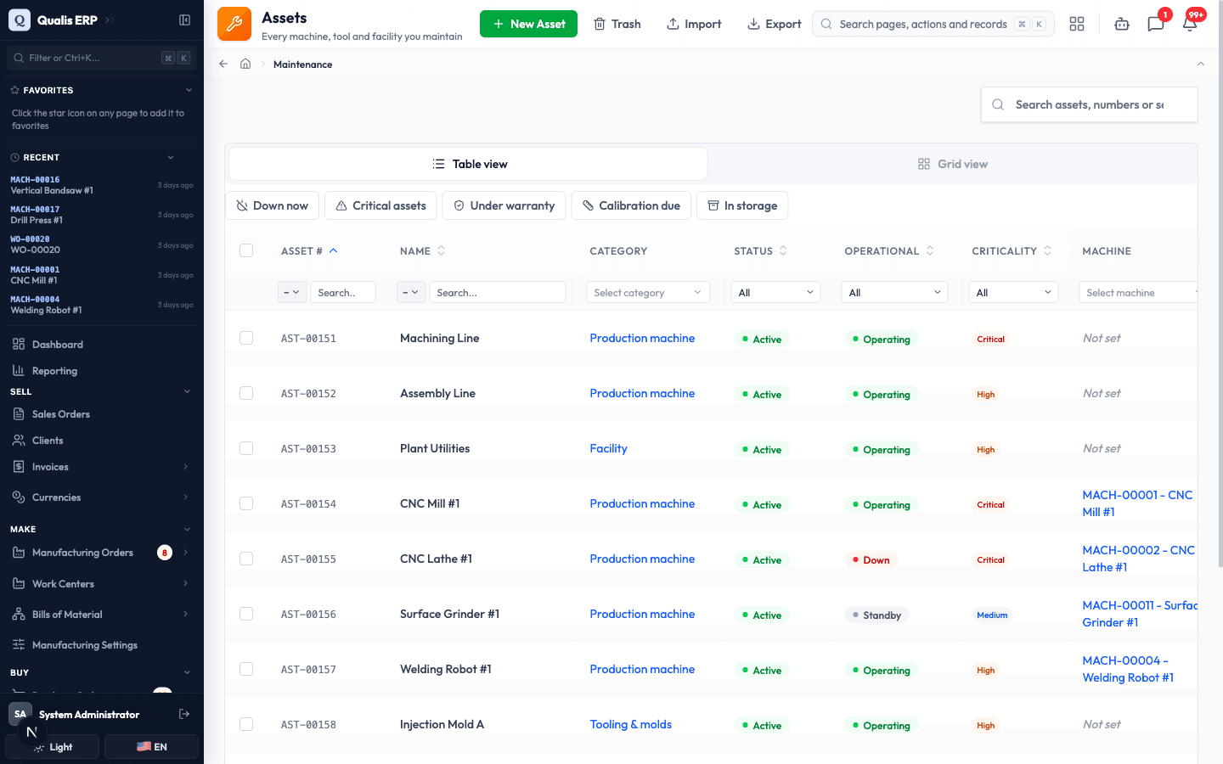Sort by Asset # column arrow
The height and width of the screenshot is (764, 1223).
click(334, 250)
